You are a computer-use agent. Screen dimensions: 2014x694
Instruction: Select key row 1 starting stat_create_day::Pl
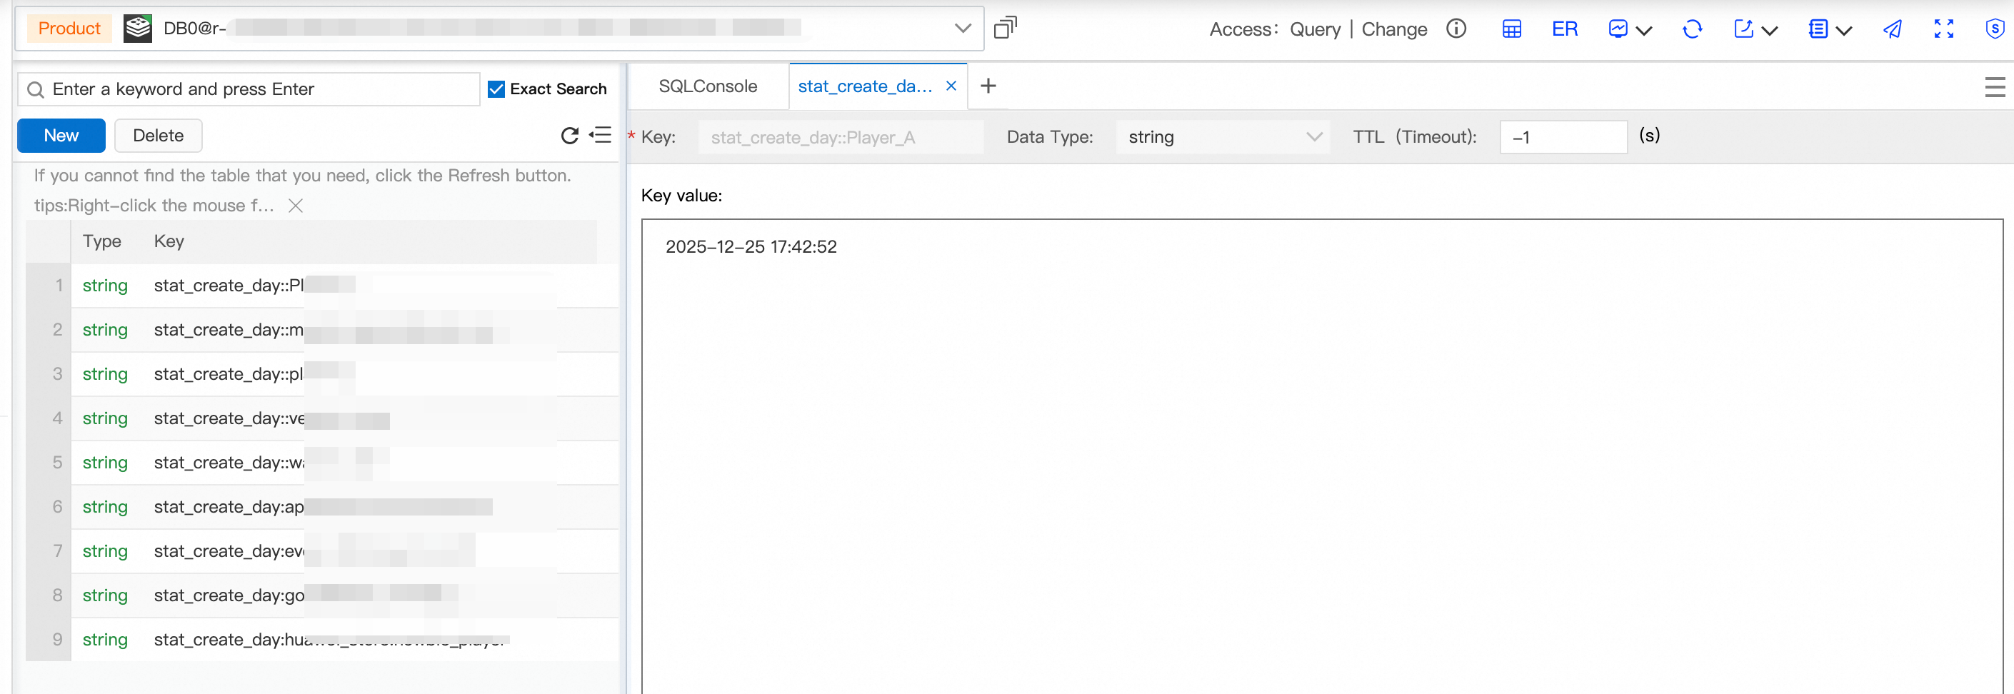click(322, 286)
